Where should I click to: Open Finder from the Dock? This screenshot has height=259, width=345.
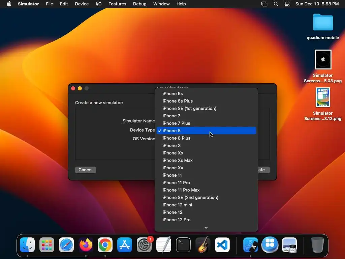coord(27,245)
